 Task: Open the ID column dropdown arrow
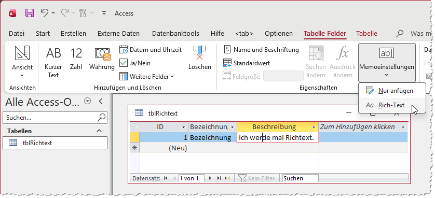tap(183, 127)
